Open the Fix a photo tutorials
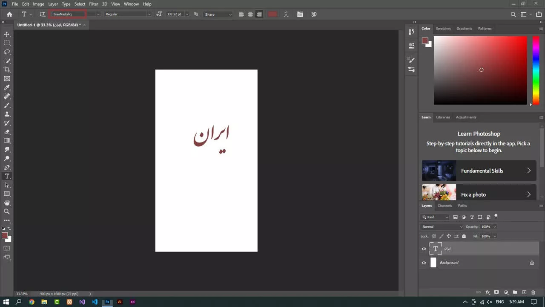Screen dimensions: 545x307 coord(479,193)
